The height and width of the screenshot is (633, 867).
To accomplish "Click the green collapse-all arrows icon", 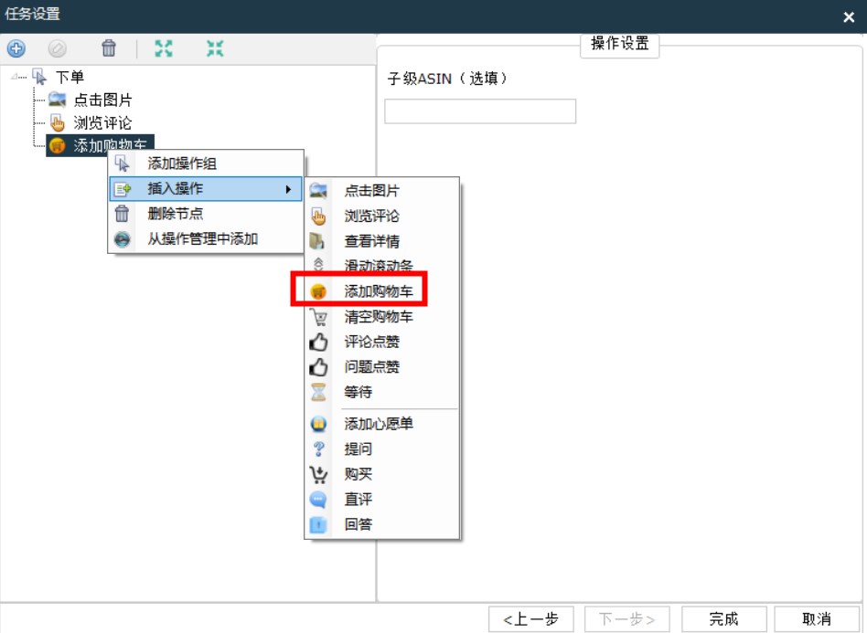I will tap(215, 48).
